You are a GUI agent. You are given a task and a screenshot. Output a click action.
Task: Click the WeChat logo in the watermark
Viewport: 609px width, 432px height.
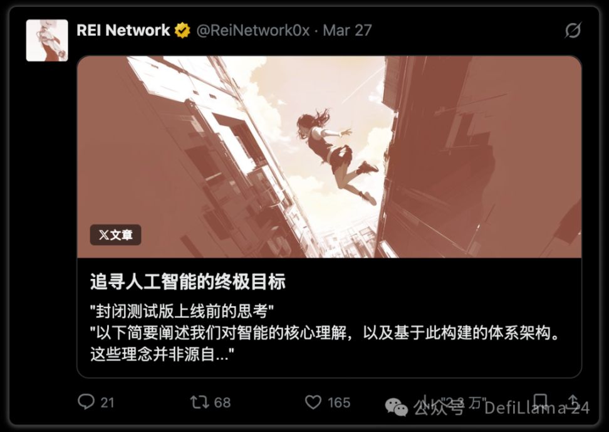pyautogui.click(x=396, y=407)
